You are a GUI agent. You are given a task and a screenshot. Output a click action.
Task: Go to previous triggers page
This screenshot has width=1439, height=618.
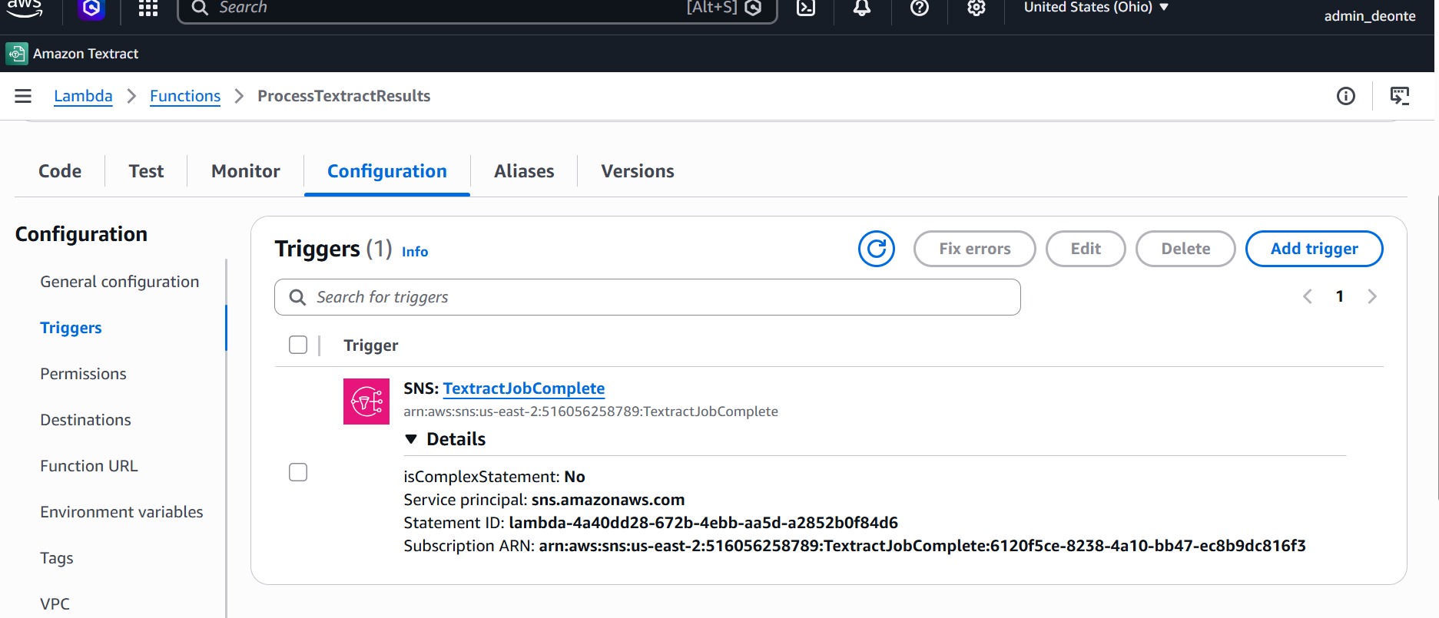1308,296
